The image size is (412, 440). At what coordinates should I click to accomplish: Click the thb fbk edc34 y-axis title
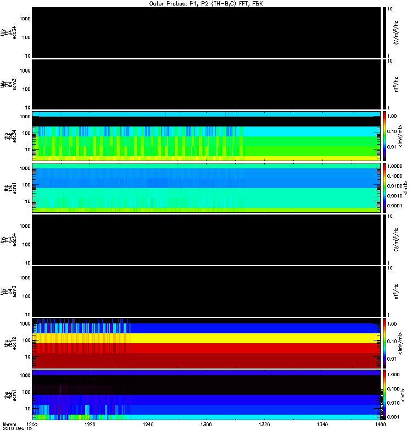[x=10, y=136]
